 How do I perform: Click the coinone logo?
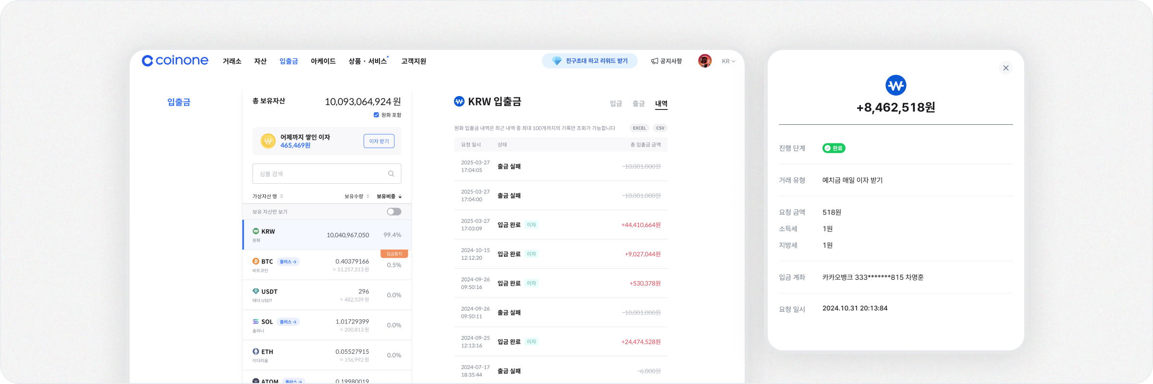point(175,60)
